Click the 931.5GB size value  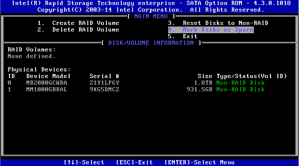click(x=200, y=89)
